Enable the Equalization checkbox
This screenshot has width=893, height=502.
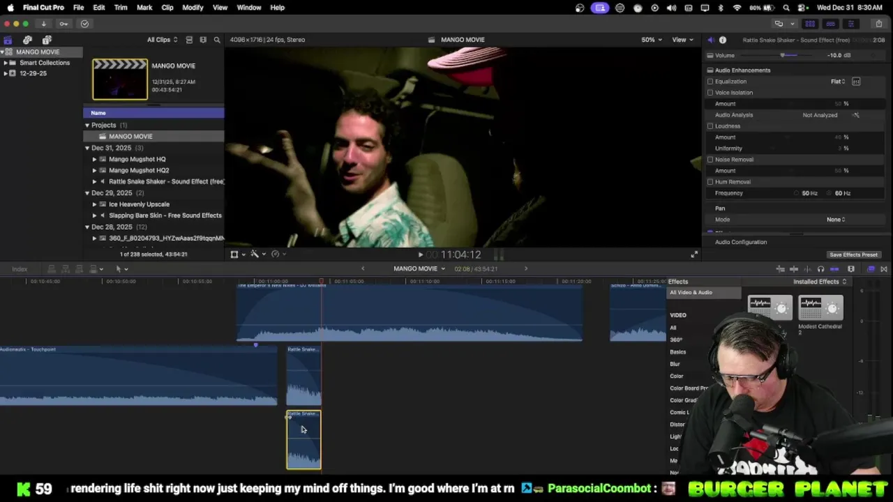pos(710,82)
